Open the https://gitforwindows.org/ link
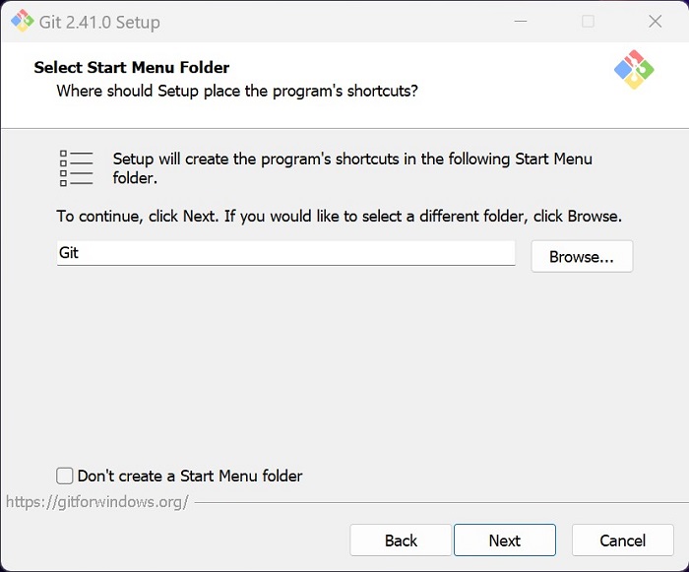Image resolution: width=689 pixels, height=572 pixels. (x=97, y=502)
